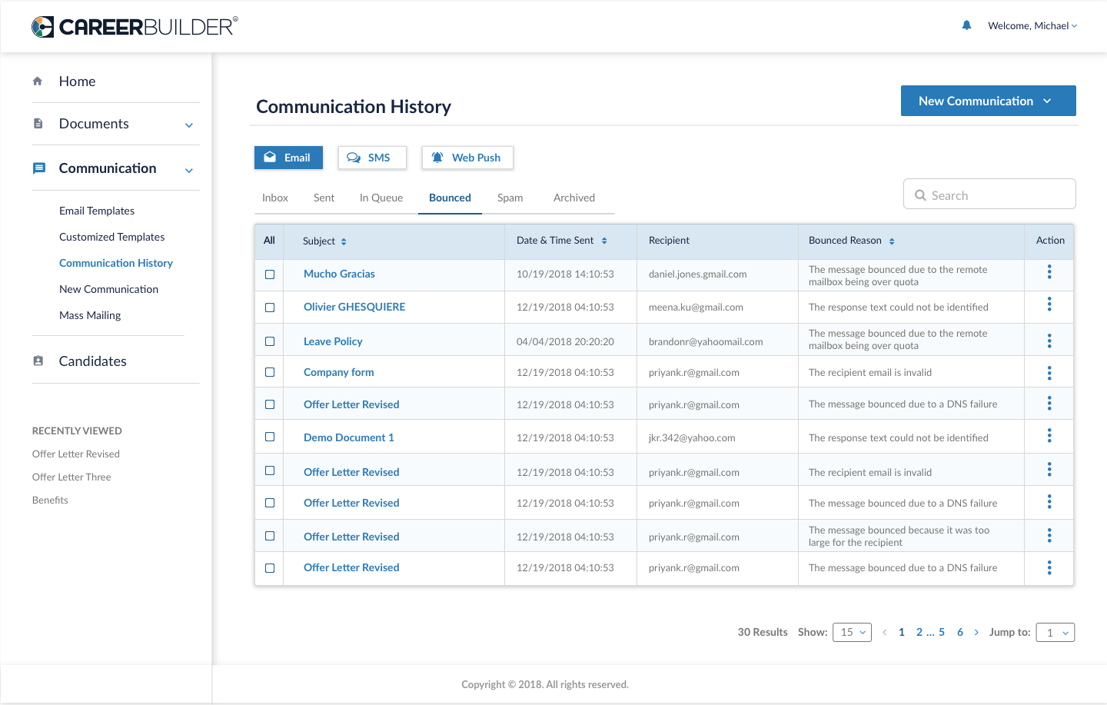Open the Olivier GHESQUIERE subject link
Screen dimensions: 1107x705
[x=354, y=307]
